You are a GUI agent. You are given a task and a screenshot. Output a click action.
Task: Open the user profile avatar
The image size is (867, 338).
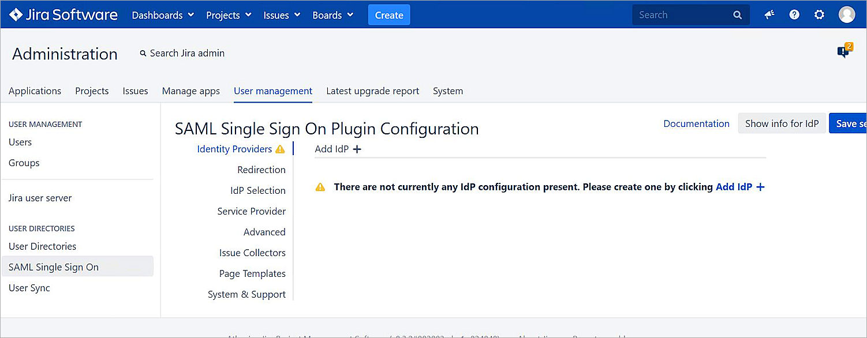click(x=846, y=15)
